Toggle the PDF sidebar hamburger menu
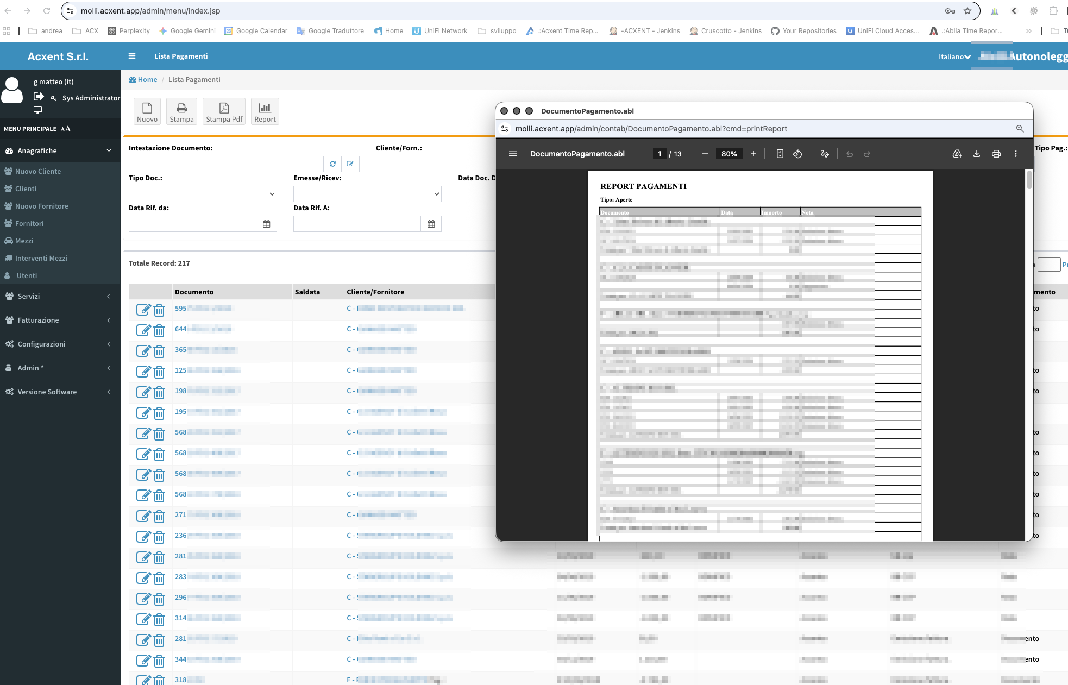Image resolution: width=1068 pixels, height=685 pixels. 512,154
